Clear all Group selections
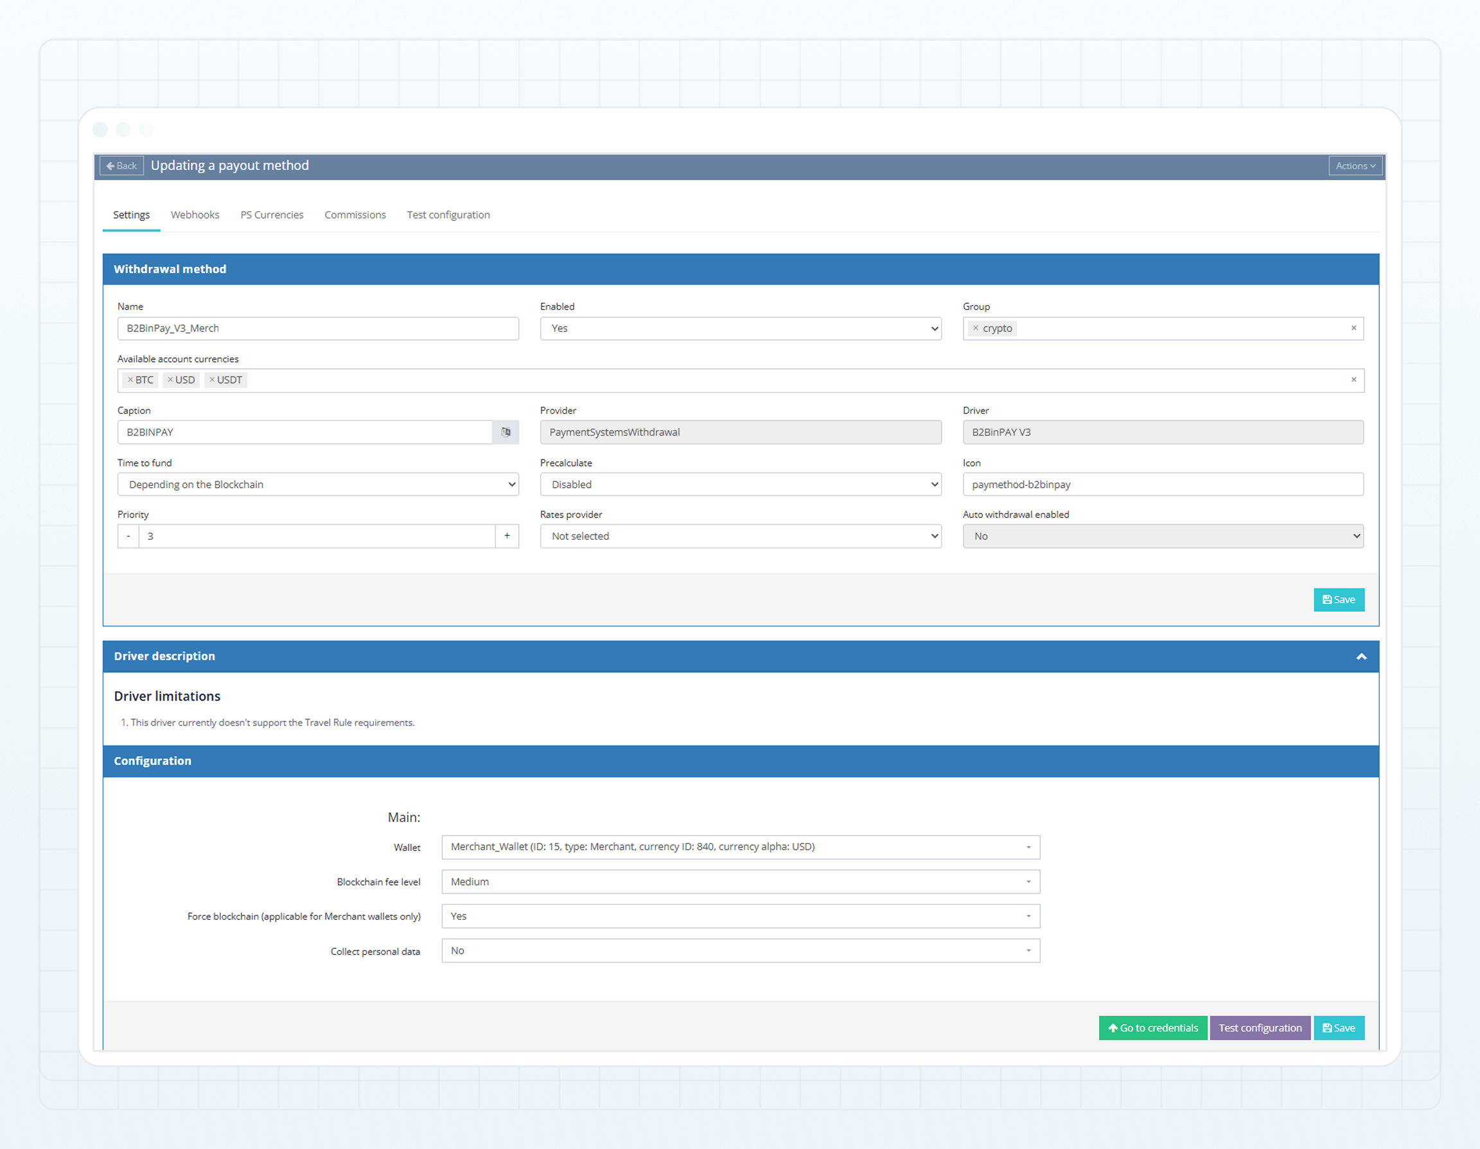The height and width of the screenshot is (1149, 1480). click(1353, 328)
